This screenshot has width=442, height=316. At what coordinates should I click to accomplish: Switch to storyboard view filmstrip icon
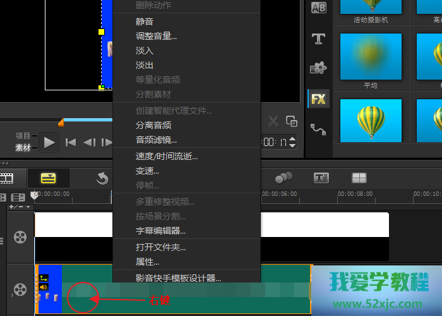[7, 178]
